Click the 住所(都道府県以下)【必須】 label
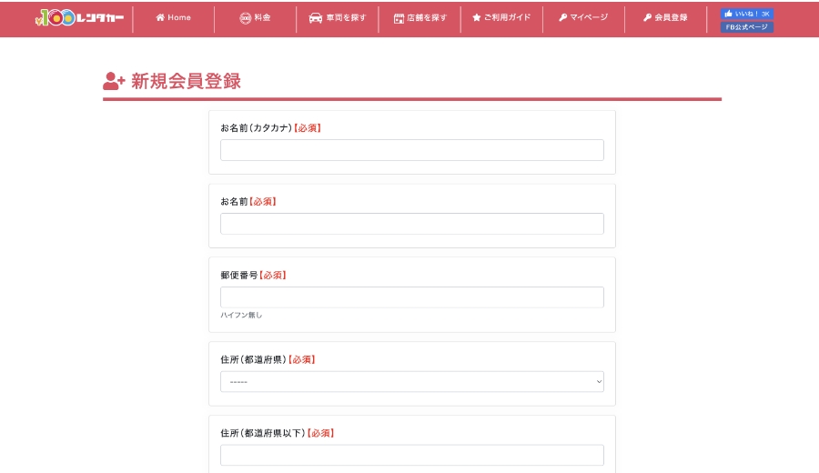 coord(278,433)
